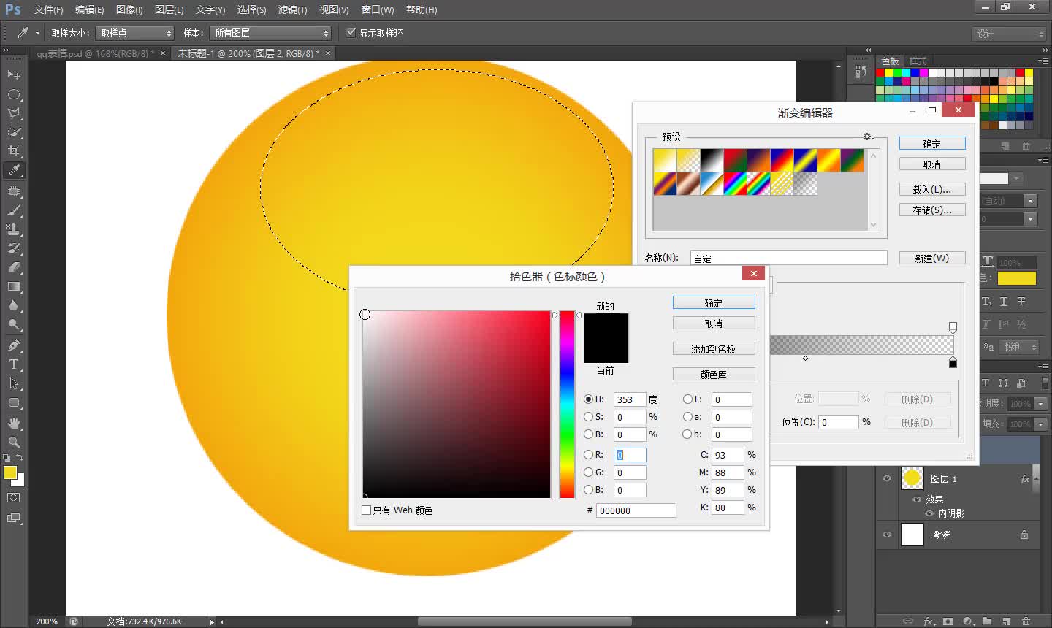Click the 颜色库 button in the color picker

tap(714, 373)
